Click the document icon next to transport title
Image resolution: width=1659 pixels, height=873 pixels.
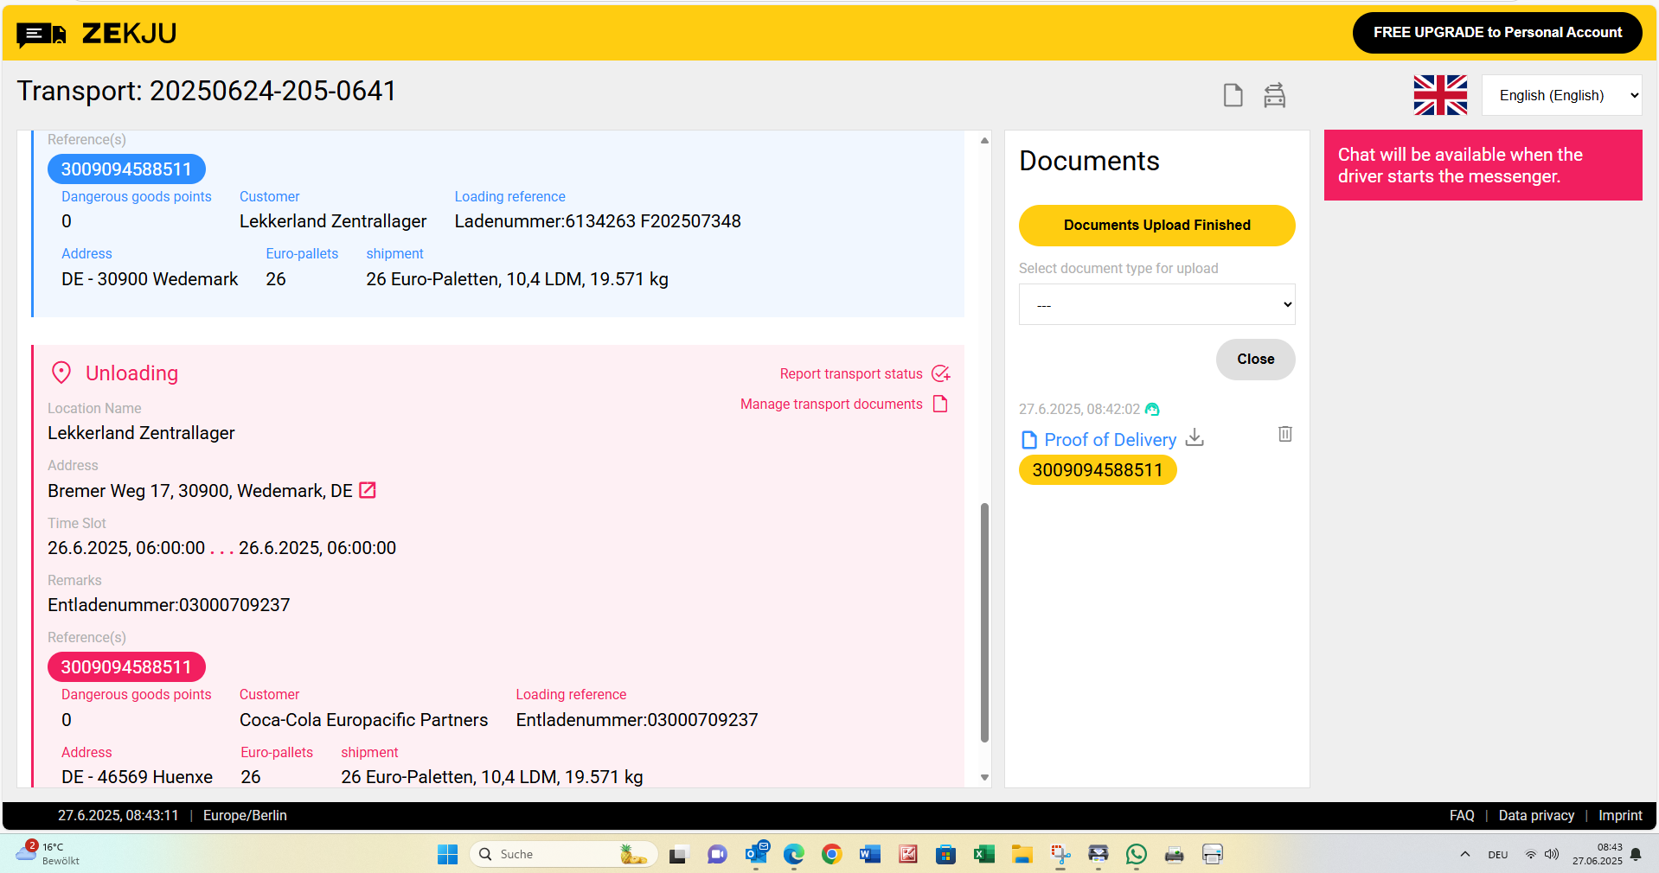click(1233, 95)
